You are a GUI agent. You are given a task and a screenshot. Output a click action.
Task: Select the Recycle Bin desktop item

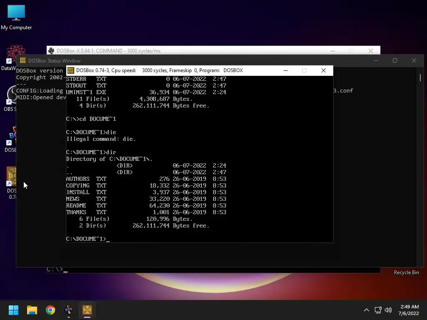pyautogui.click(x=406, y=272)
